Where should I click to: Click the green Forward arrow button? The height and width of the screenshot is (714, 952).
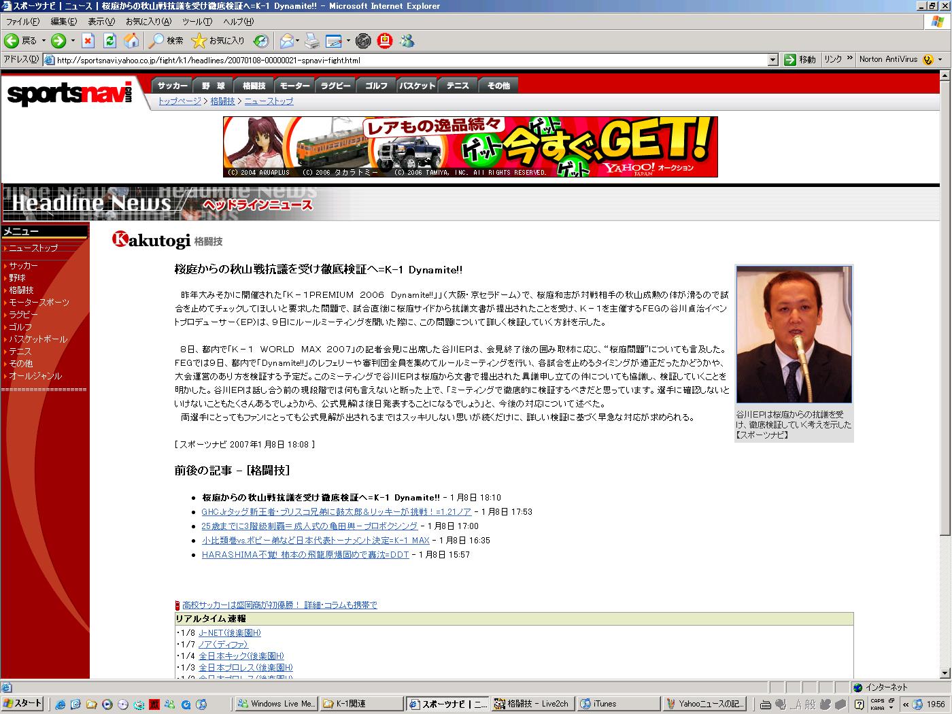58,41
